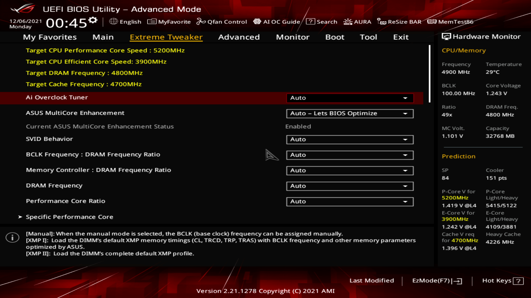Click the English language globe icon
Image resolution: width=531 pixels, height=298 pixels.
tap(113, 22)
